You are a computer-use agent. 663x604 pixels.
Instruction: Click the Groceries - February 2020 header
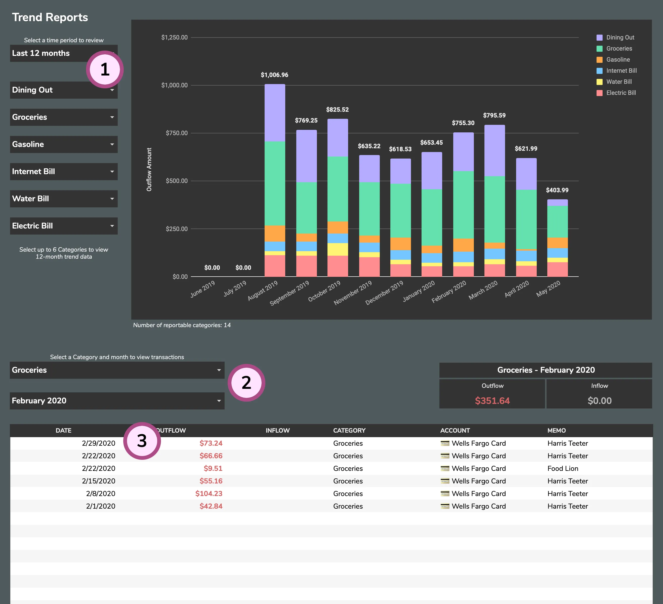[546, 370]
